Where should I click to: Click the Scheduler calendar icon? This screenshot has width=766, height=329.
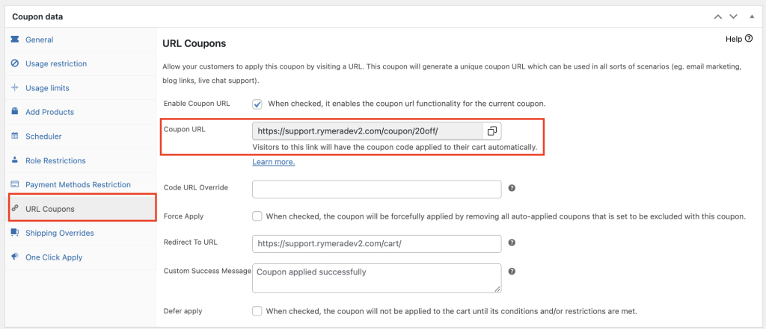pyautogui.click(x=15, y=136)
